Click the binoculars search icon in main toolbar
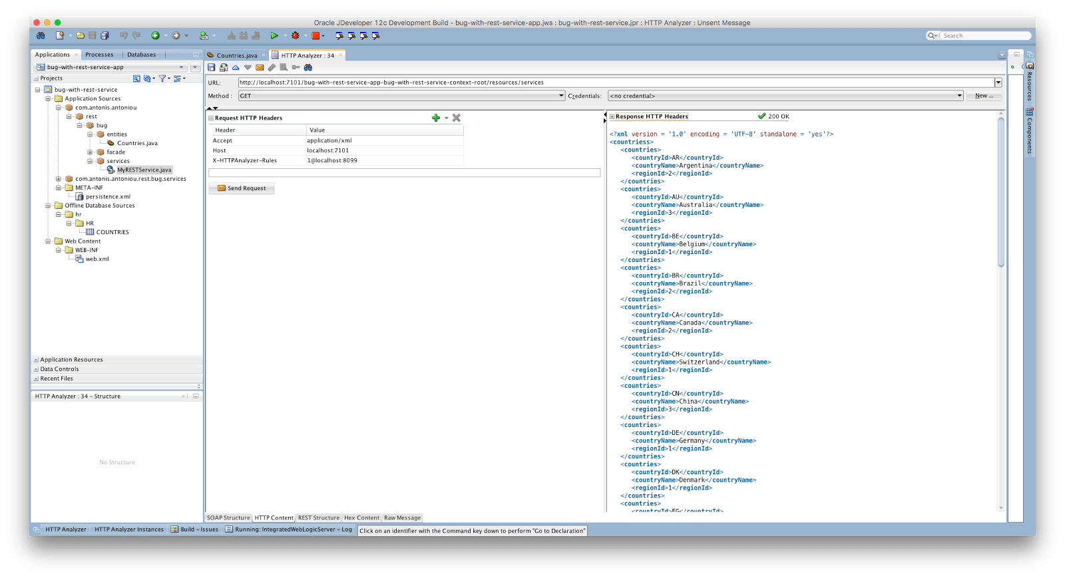 [41, 36]
